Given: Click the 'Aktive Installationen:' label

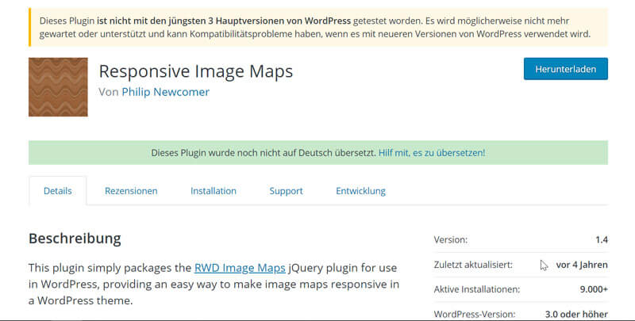Looking at the screenshot, I should pyautogui.click(x=477, y=289).
